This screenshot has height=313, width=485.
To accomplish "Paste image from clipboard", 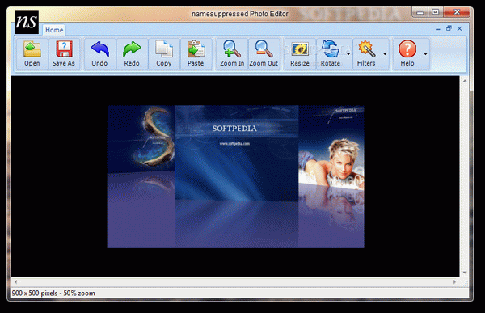I will coord(196,53).
